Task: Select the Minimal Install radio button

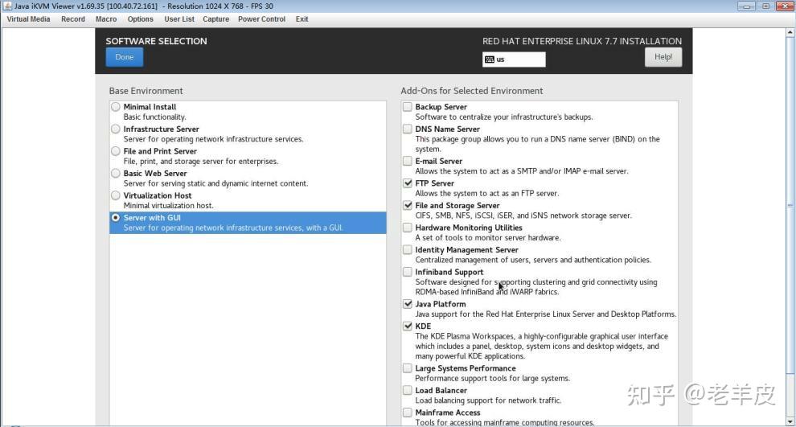Action: (x=116, y=107)
